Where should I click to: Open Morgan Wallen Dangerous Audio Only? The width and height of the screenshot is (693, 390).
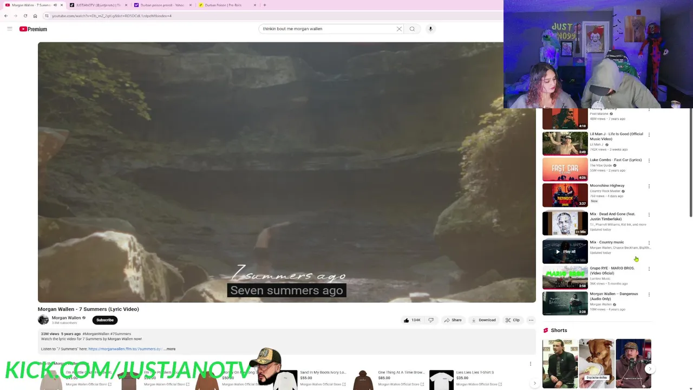pyautogui.click(x=565, y=303)
